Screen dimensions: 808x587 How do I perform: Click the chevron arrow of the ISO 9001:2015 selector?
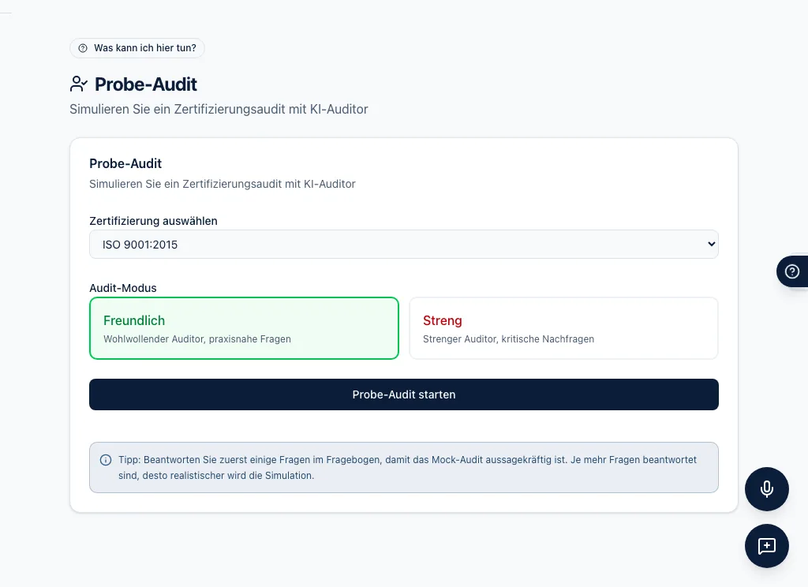(711, 245)
